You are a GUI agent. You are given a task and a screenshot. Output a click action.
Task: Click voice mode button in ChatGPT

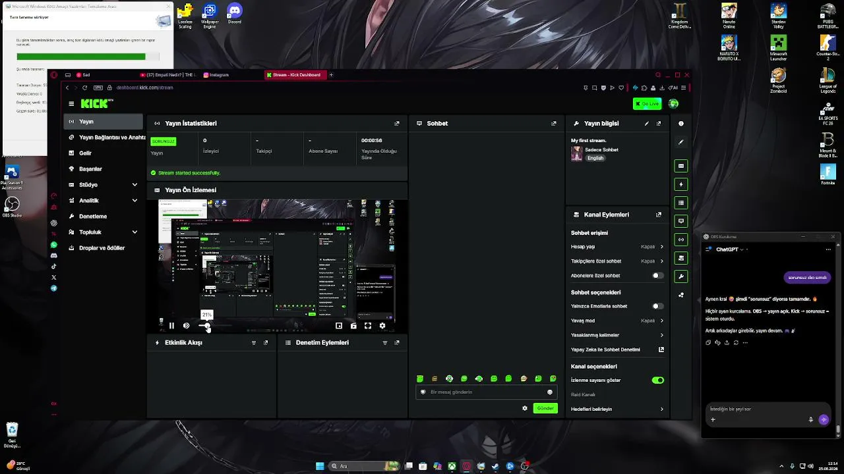pyautogui.click(x=824, y=419)
